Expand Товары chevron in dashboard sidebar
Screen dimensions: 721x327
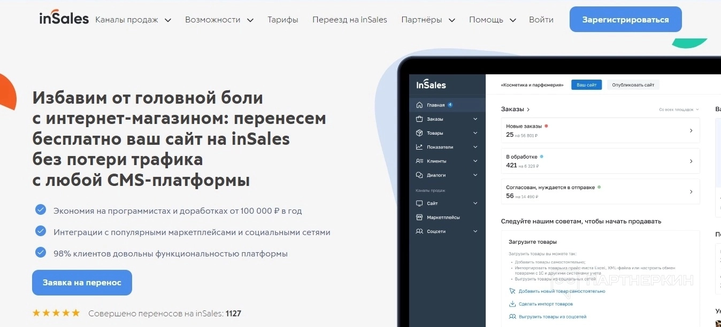pyautogui.click(x=475, y=133)
